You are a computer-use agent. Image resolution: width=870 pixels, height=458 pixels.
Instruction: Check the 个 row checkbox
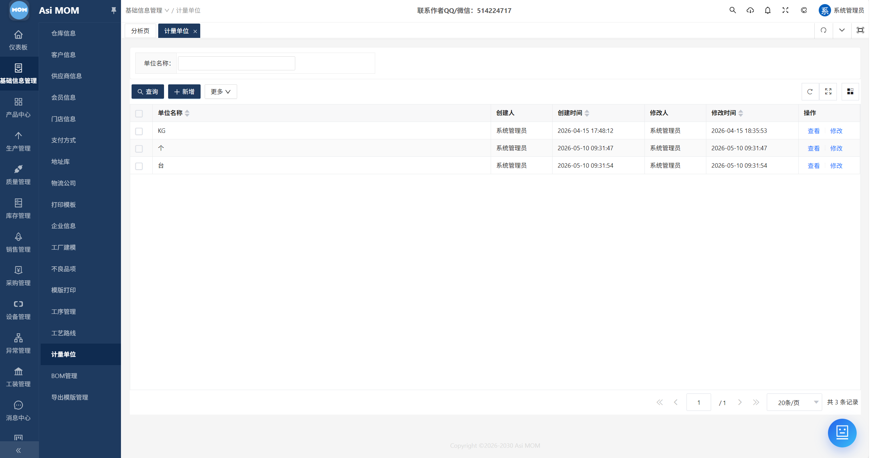[139, 149]
